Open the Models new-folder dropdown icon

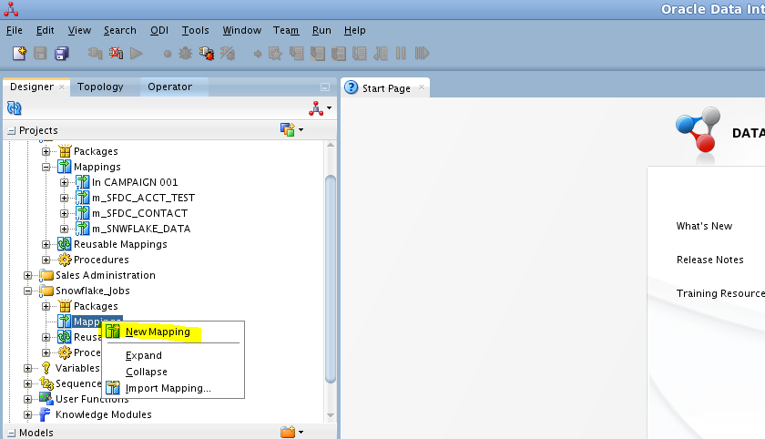click(x=291, y=433)
